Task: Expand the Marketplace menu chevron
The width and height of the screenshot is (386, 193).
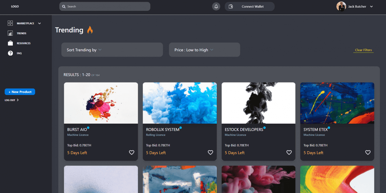Action: 39,24
